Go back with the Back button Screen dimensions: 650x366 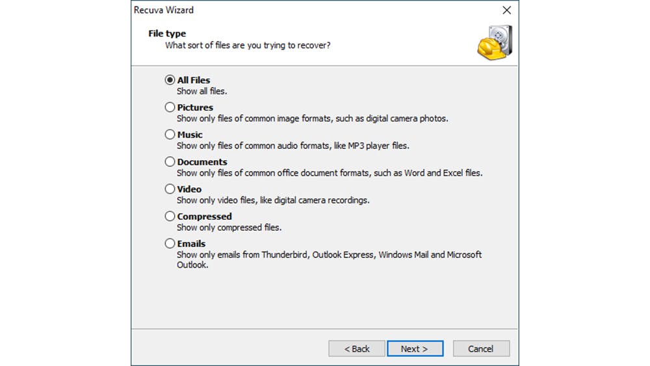357,348
